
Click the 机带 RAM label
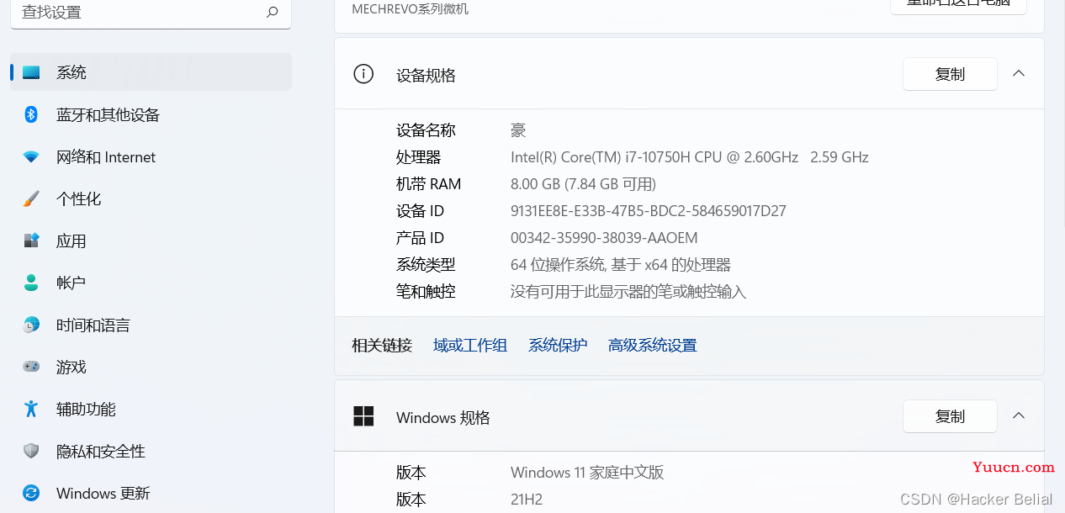pyautogui.click(x=429, y=184)
